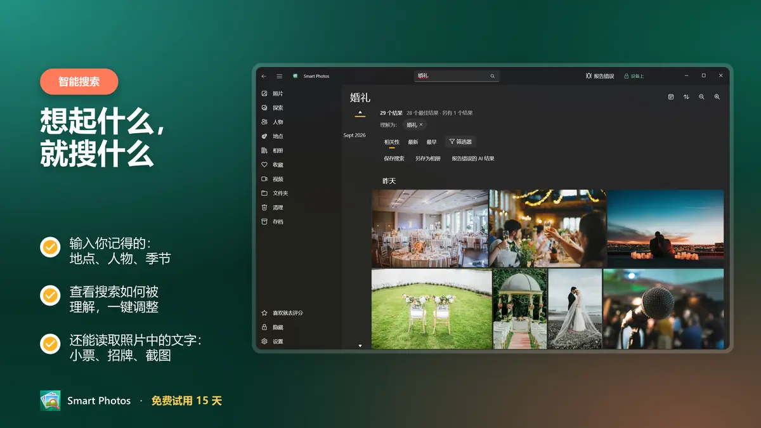Select the 最早 sort tab
This screenshot has width=761, height=428.
[431, 142]
